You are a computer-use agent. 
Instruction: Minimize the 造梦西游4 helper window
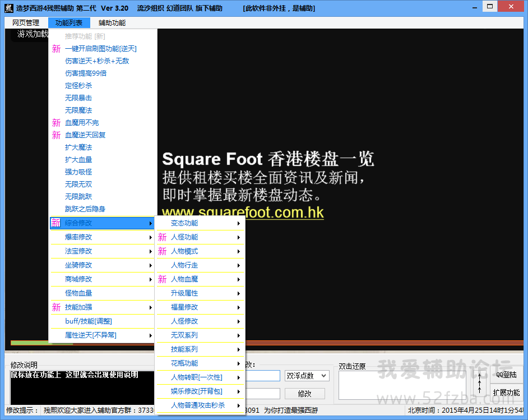pyautogui.click(x=474, y=7)
